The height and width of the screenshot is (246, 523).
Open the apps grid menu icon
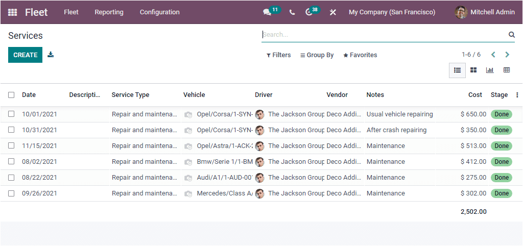(12, 12)
